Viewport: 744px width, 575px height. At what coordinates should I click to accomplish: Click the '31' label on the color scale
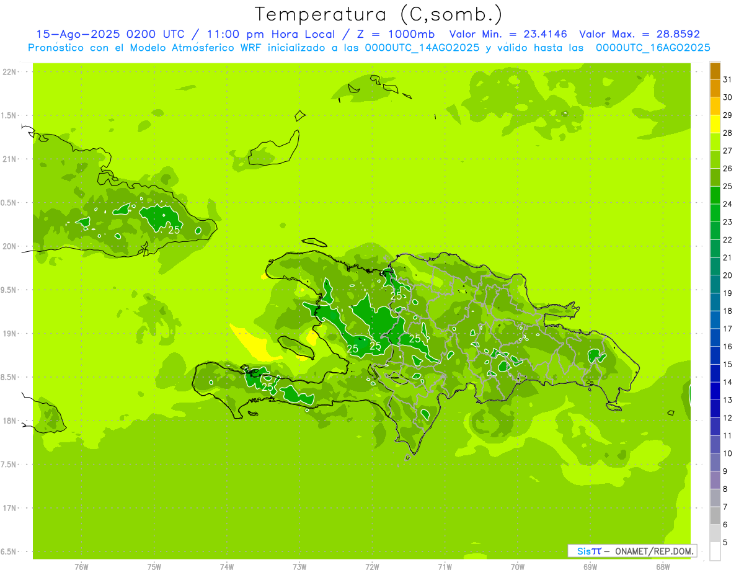[x=728, y=79]
